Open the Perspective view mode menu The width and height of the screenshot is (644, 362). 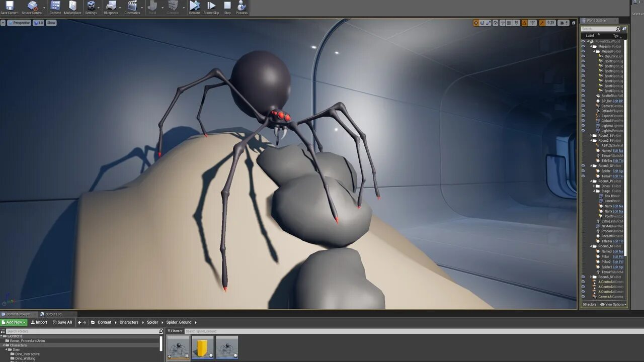19,23
